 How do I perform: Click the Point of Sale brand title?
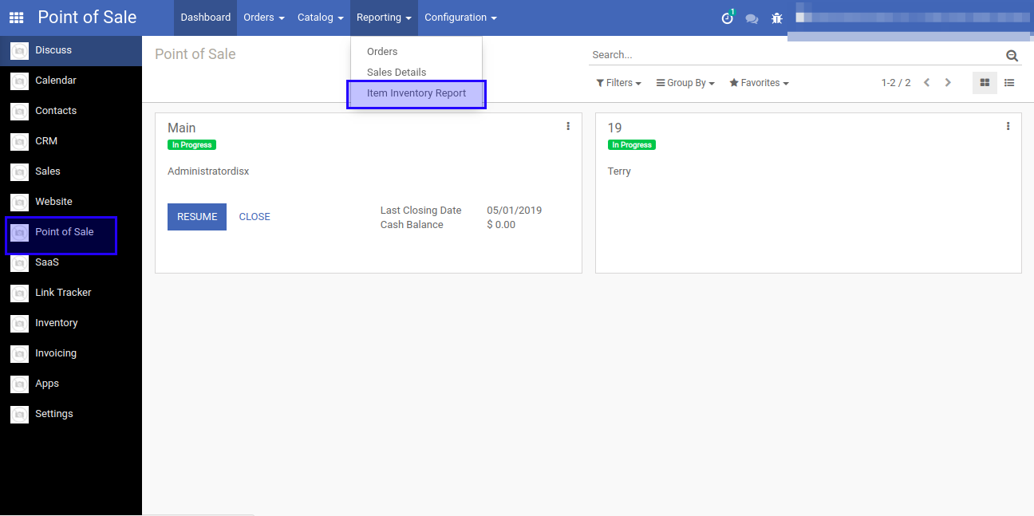coord(87,18)
